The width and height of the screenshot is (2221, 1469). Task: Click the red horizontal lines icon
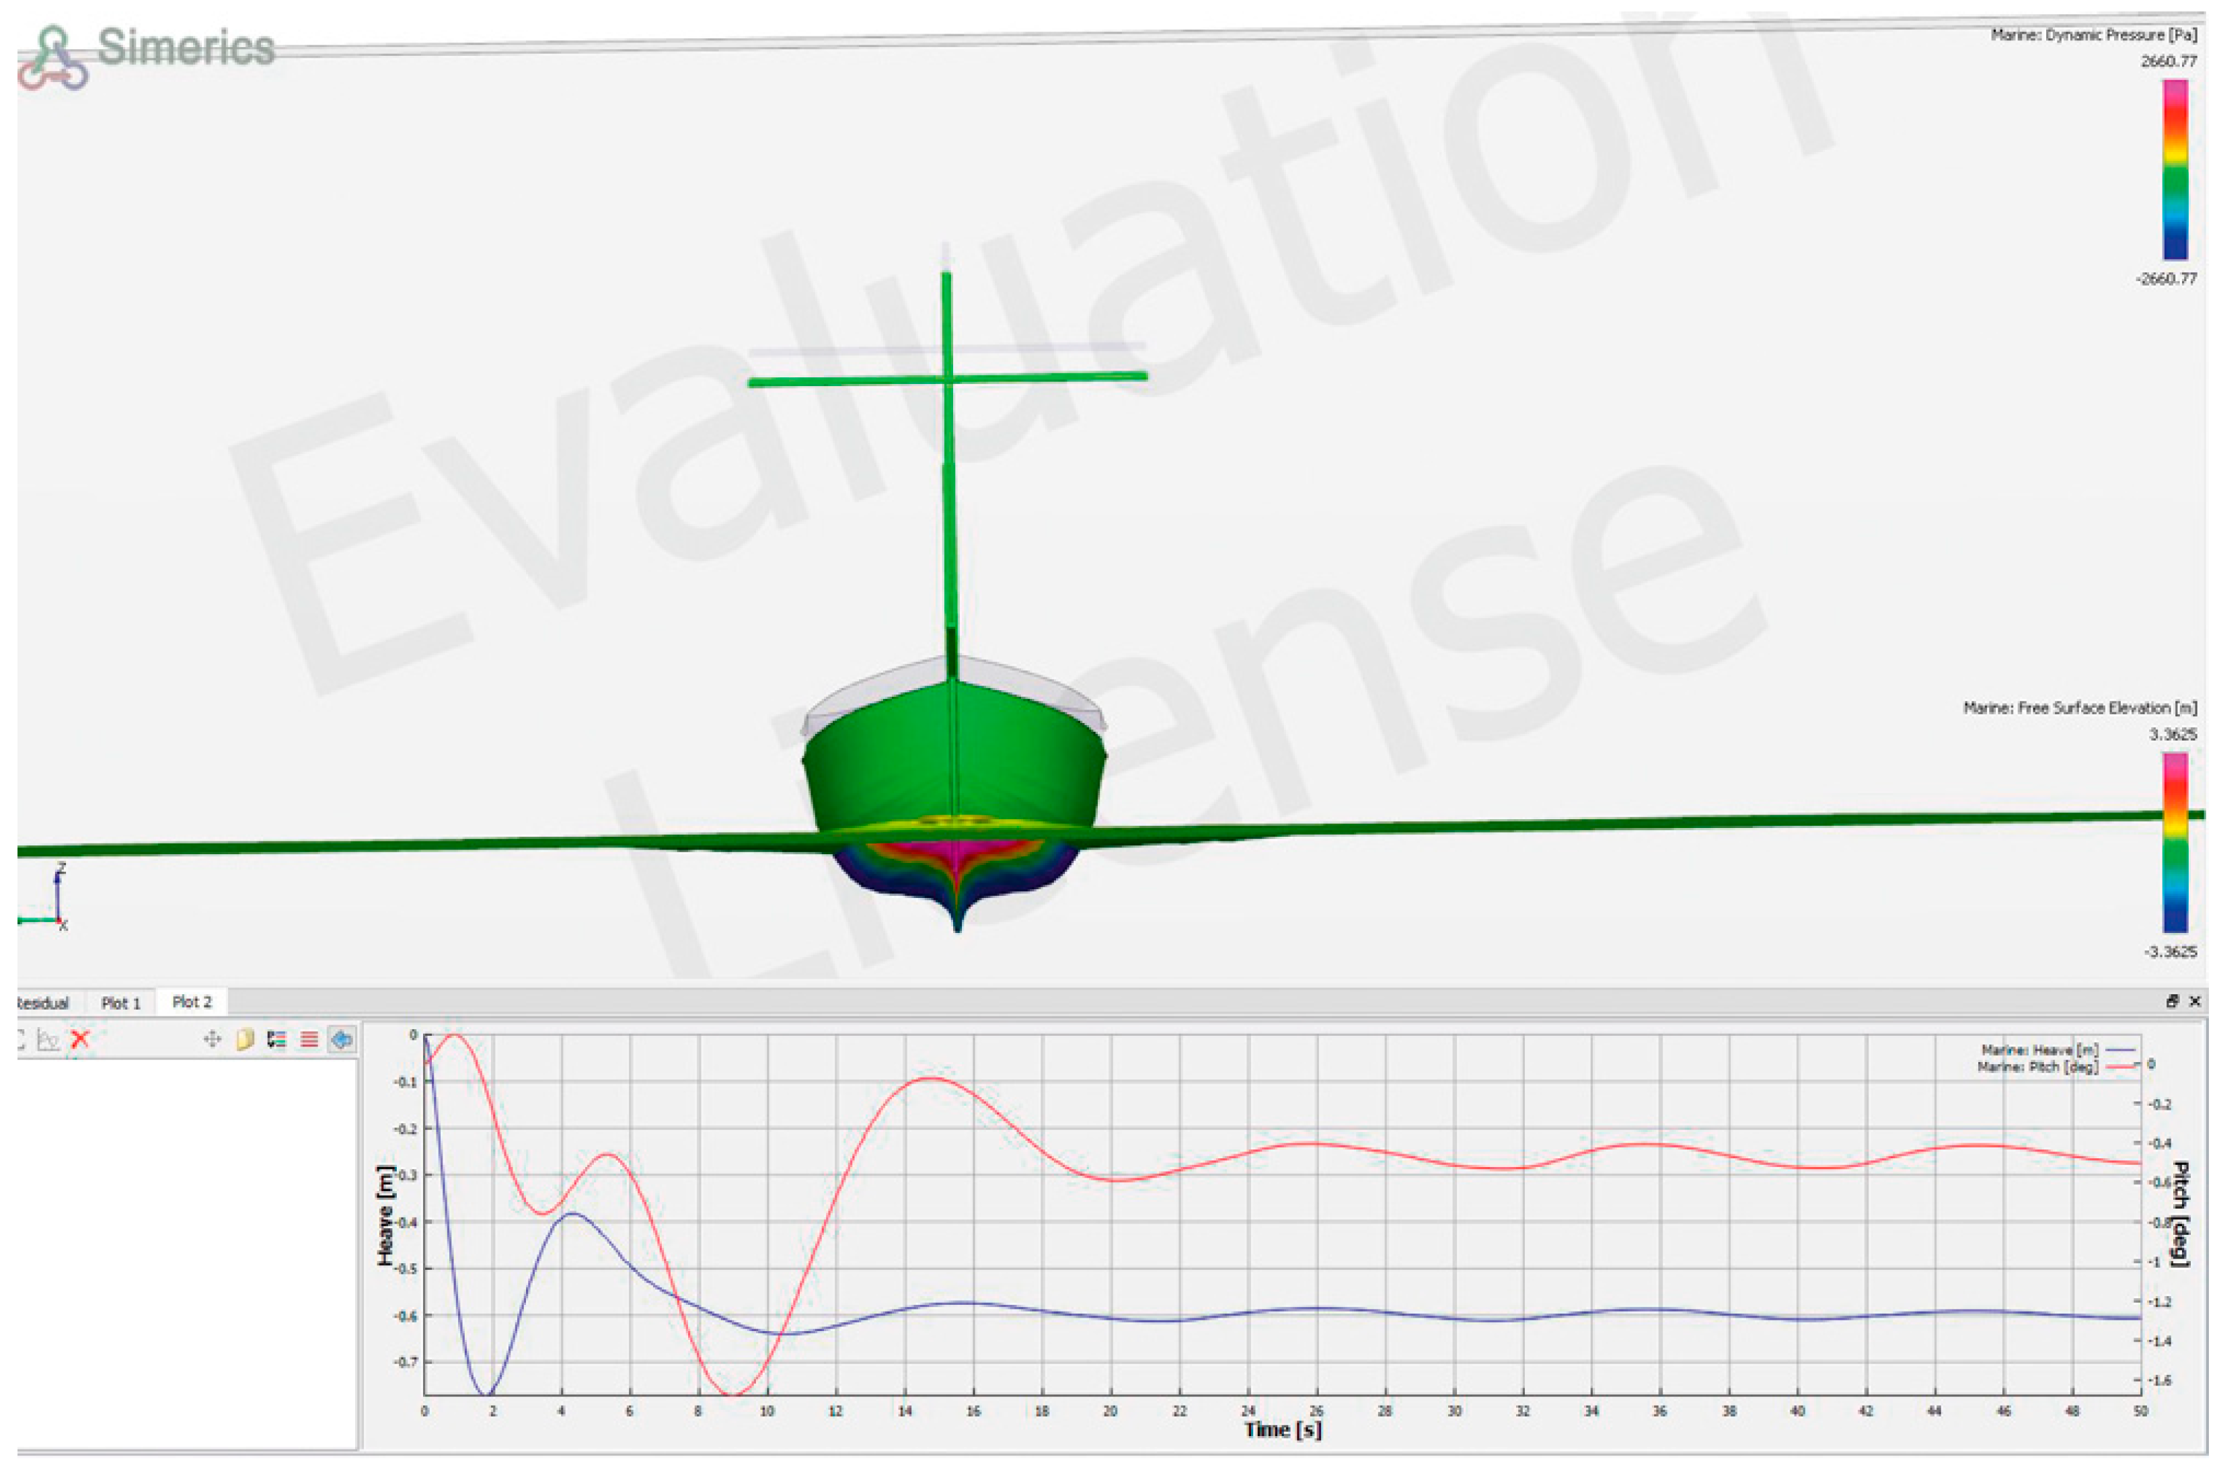[x=308, y=1039]
